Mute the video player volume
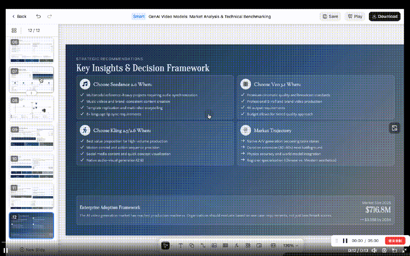This screenshot has height=256, width=410. pos(374,250)
